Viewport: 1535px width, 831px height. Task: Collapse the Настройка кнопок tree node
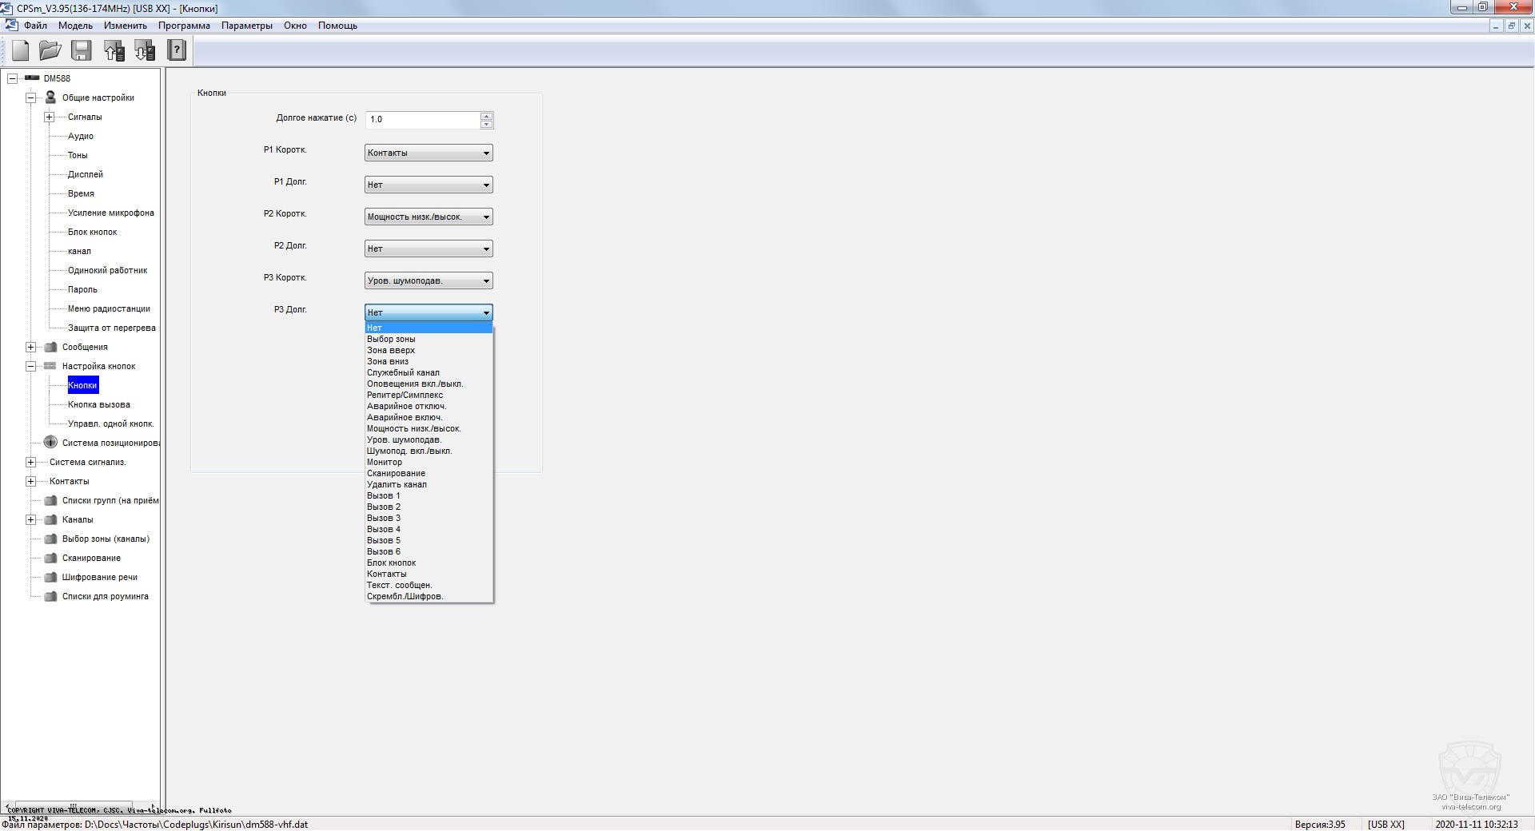30,366
